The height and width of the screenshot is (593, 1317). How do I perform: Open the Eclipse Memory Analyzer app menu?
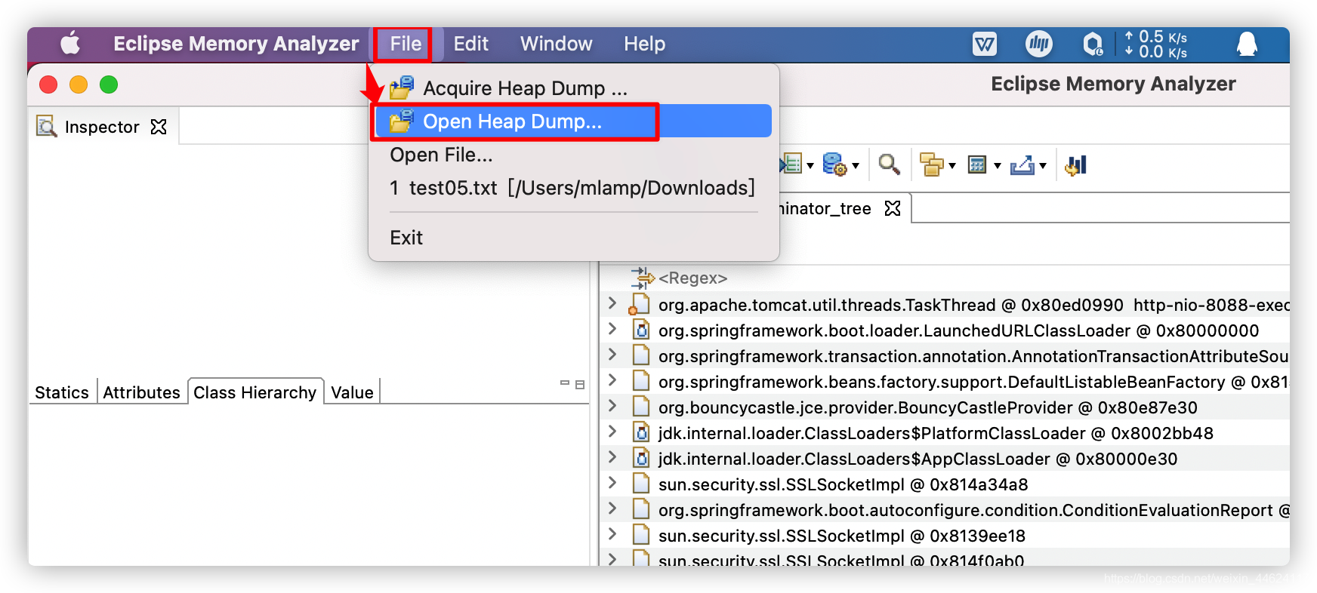tap(236, 44)
